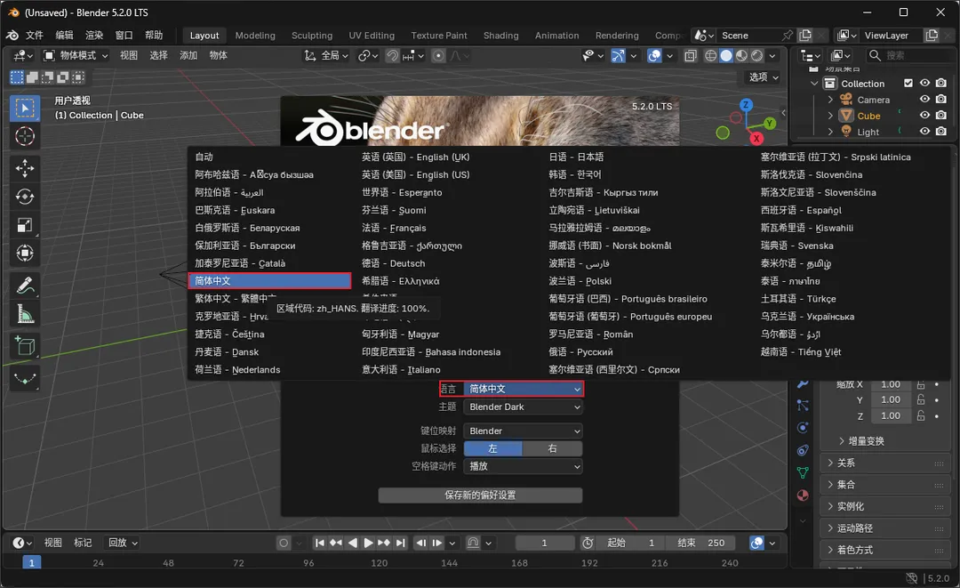Select the Add Cube tool

[x=25, y=346]
